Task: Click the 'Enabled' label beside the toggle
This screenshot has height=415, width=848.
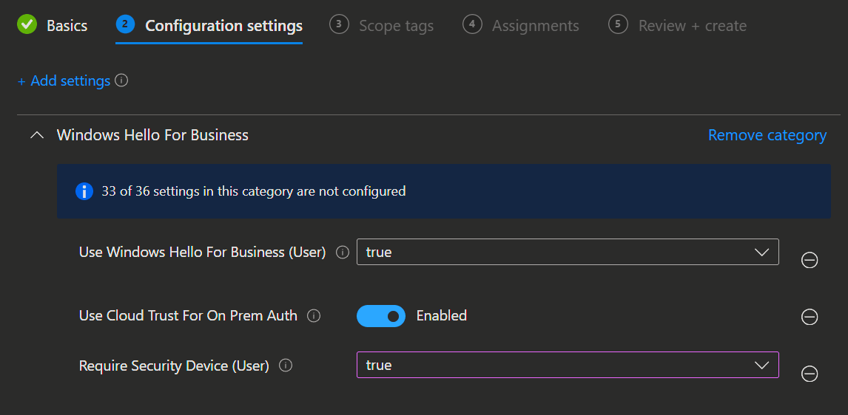Action: [441, 316]
